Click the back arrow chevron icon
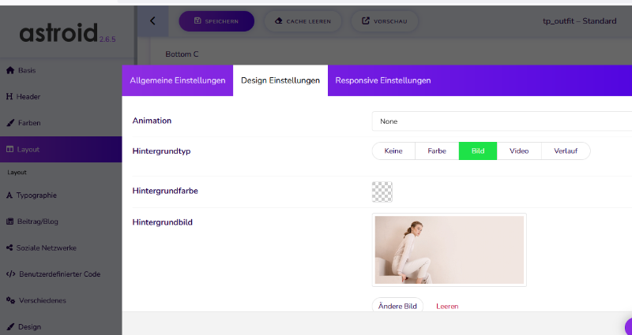Viewport: 632px width, 335px height. (152, 21)
